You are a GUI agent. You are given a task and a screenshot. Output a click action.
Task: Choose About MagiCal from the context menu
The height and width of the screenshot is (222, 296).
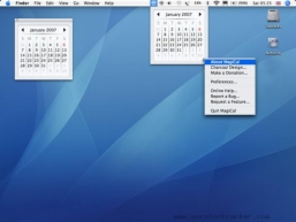[230, 62]
